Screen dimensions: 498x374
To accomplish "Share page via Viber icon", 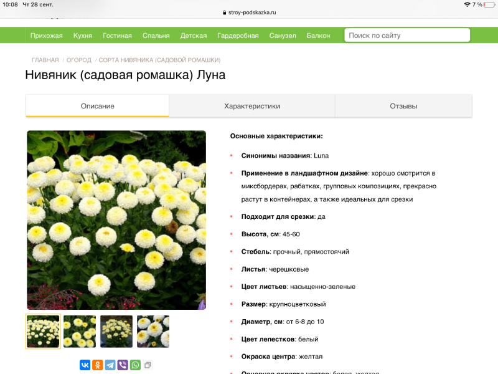I will 123,365.
